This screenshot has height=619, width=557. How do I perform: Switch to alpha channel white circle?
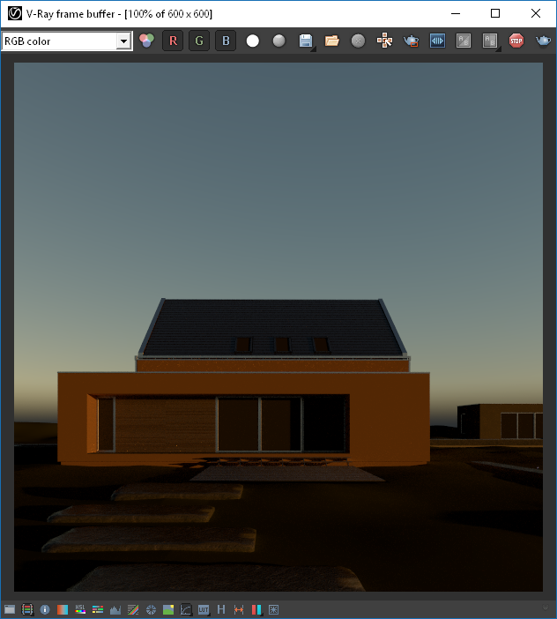coord(252,41)
